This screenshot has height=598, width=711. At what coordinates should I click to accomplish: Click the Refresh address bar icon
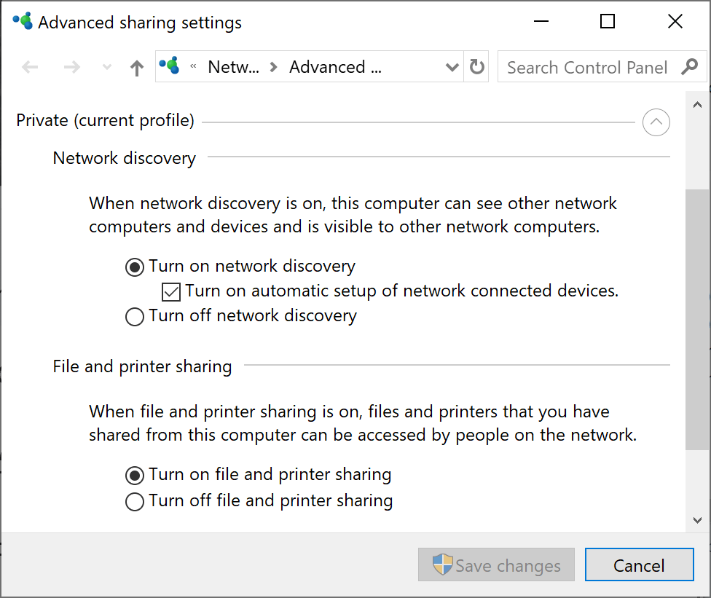click(x=476, y=66)
